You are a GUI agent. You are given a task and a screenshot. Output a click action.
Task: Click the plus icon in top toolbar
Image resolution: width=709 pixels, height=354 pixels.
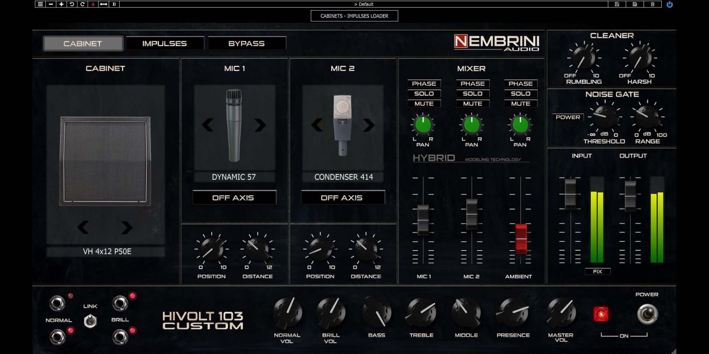coord(61,4)
